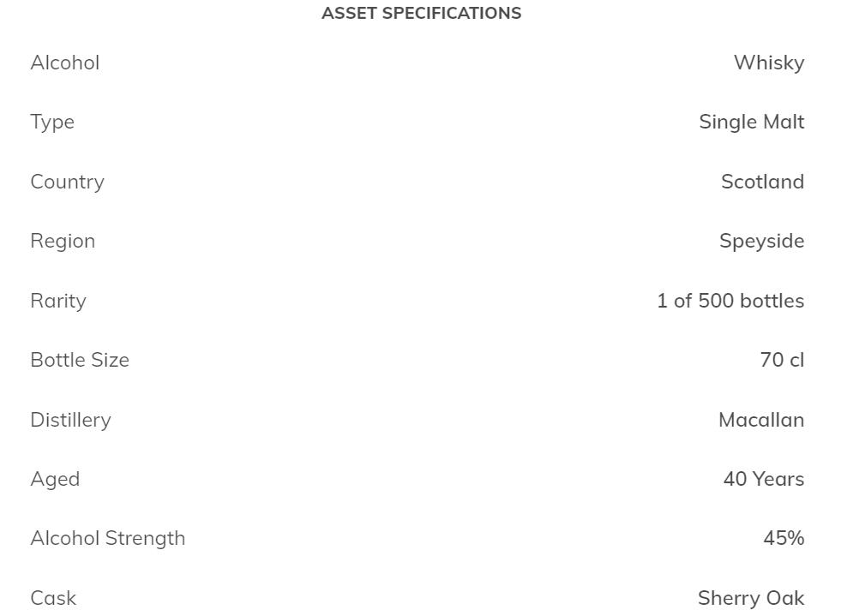The image size is (847, 616).
Task: Click the Country row label
Action: [67, 182]
